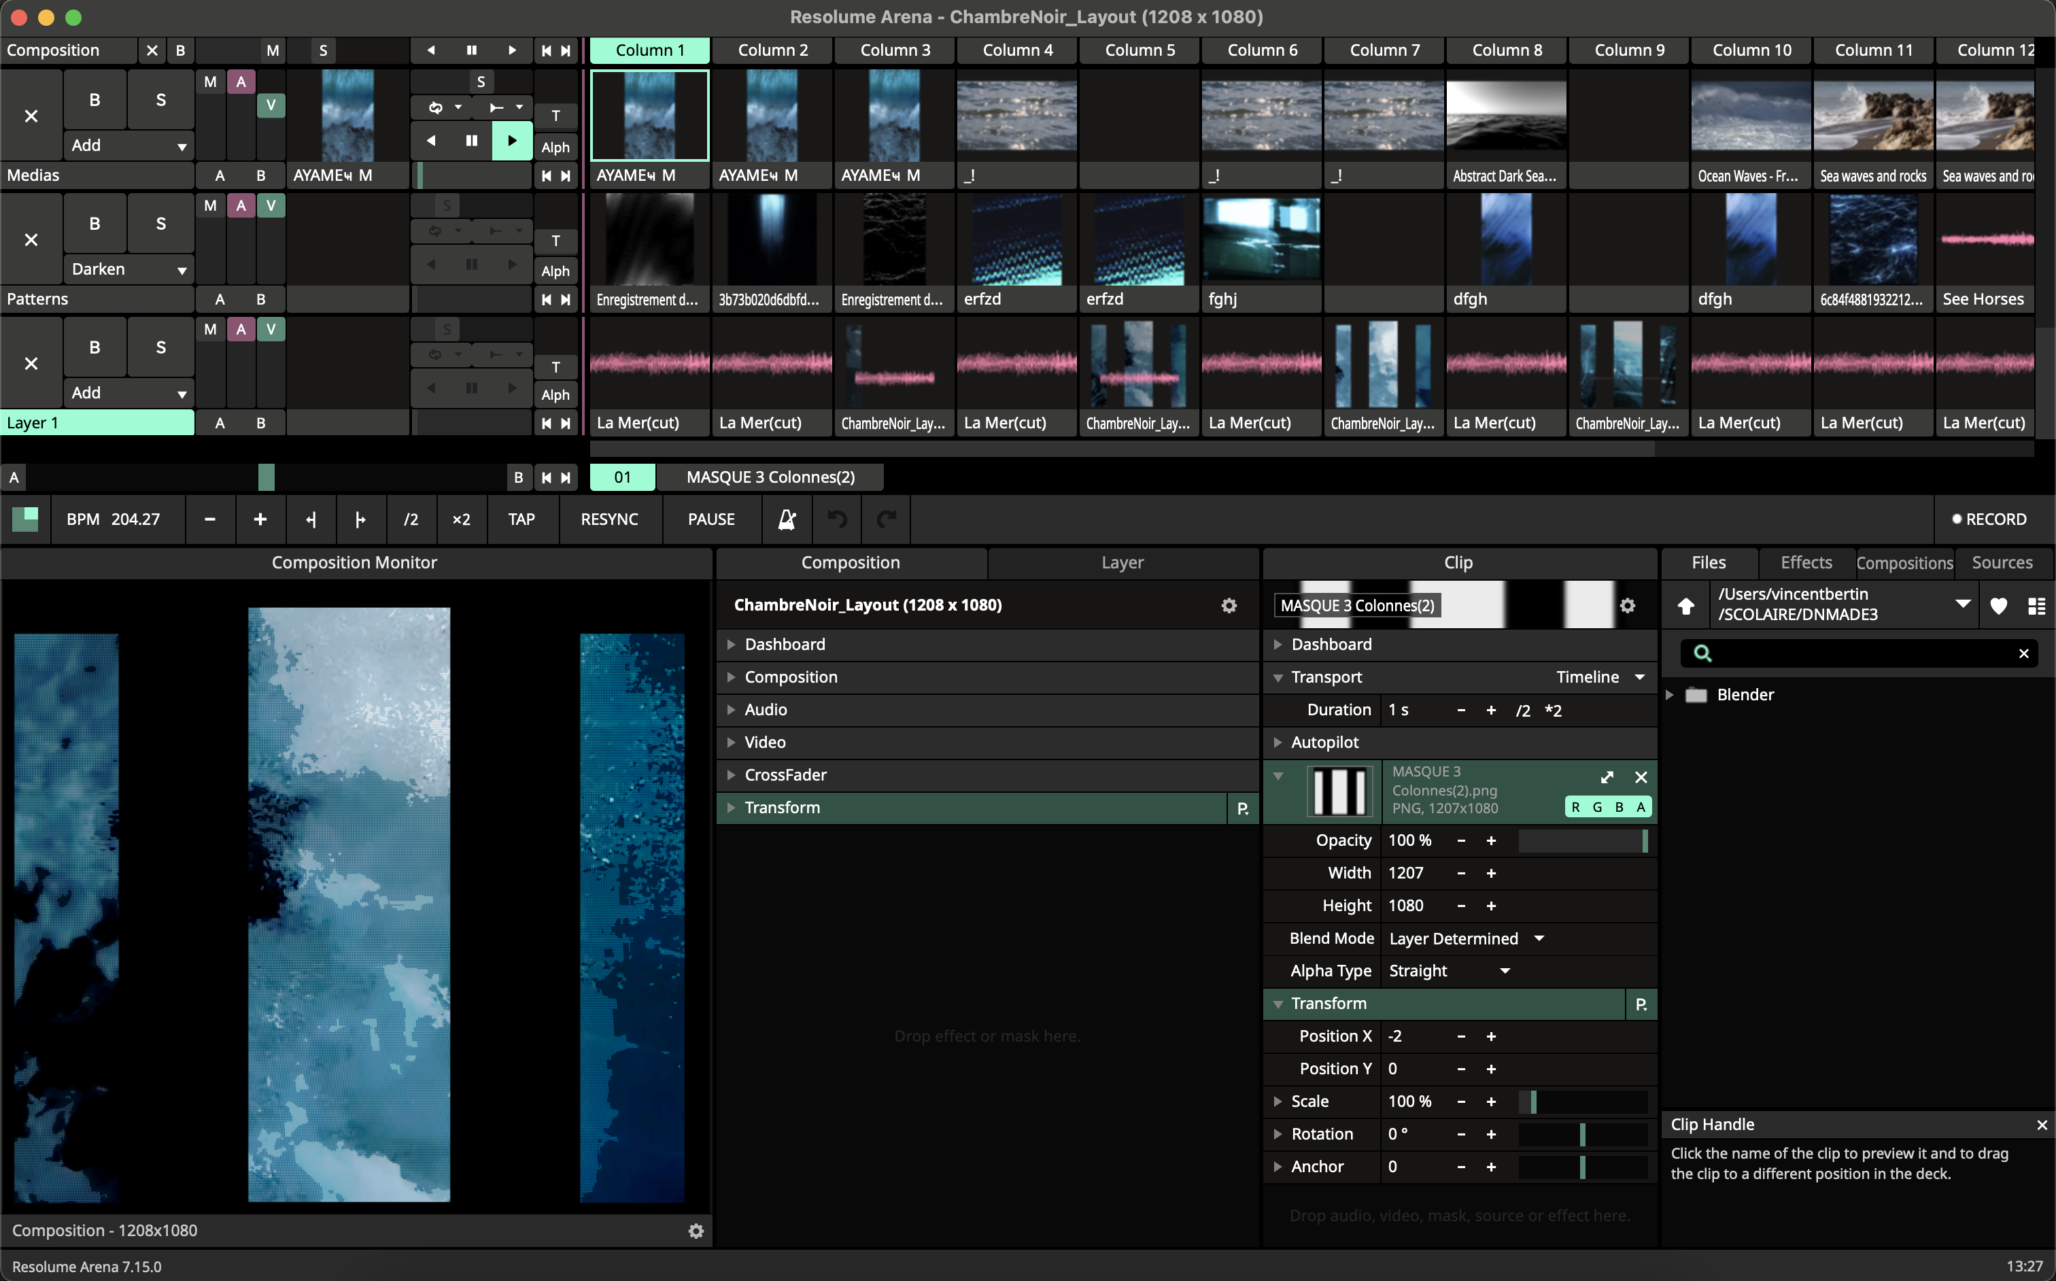
Task: Open the Alpha Type Straight dropdown
Action: click(1449, 971)
